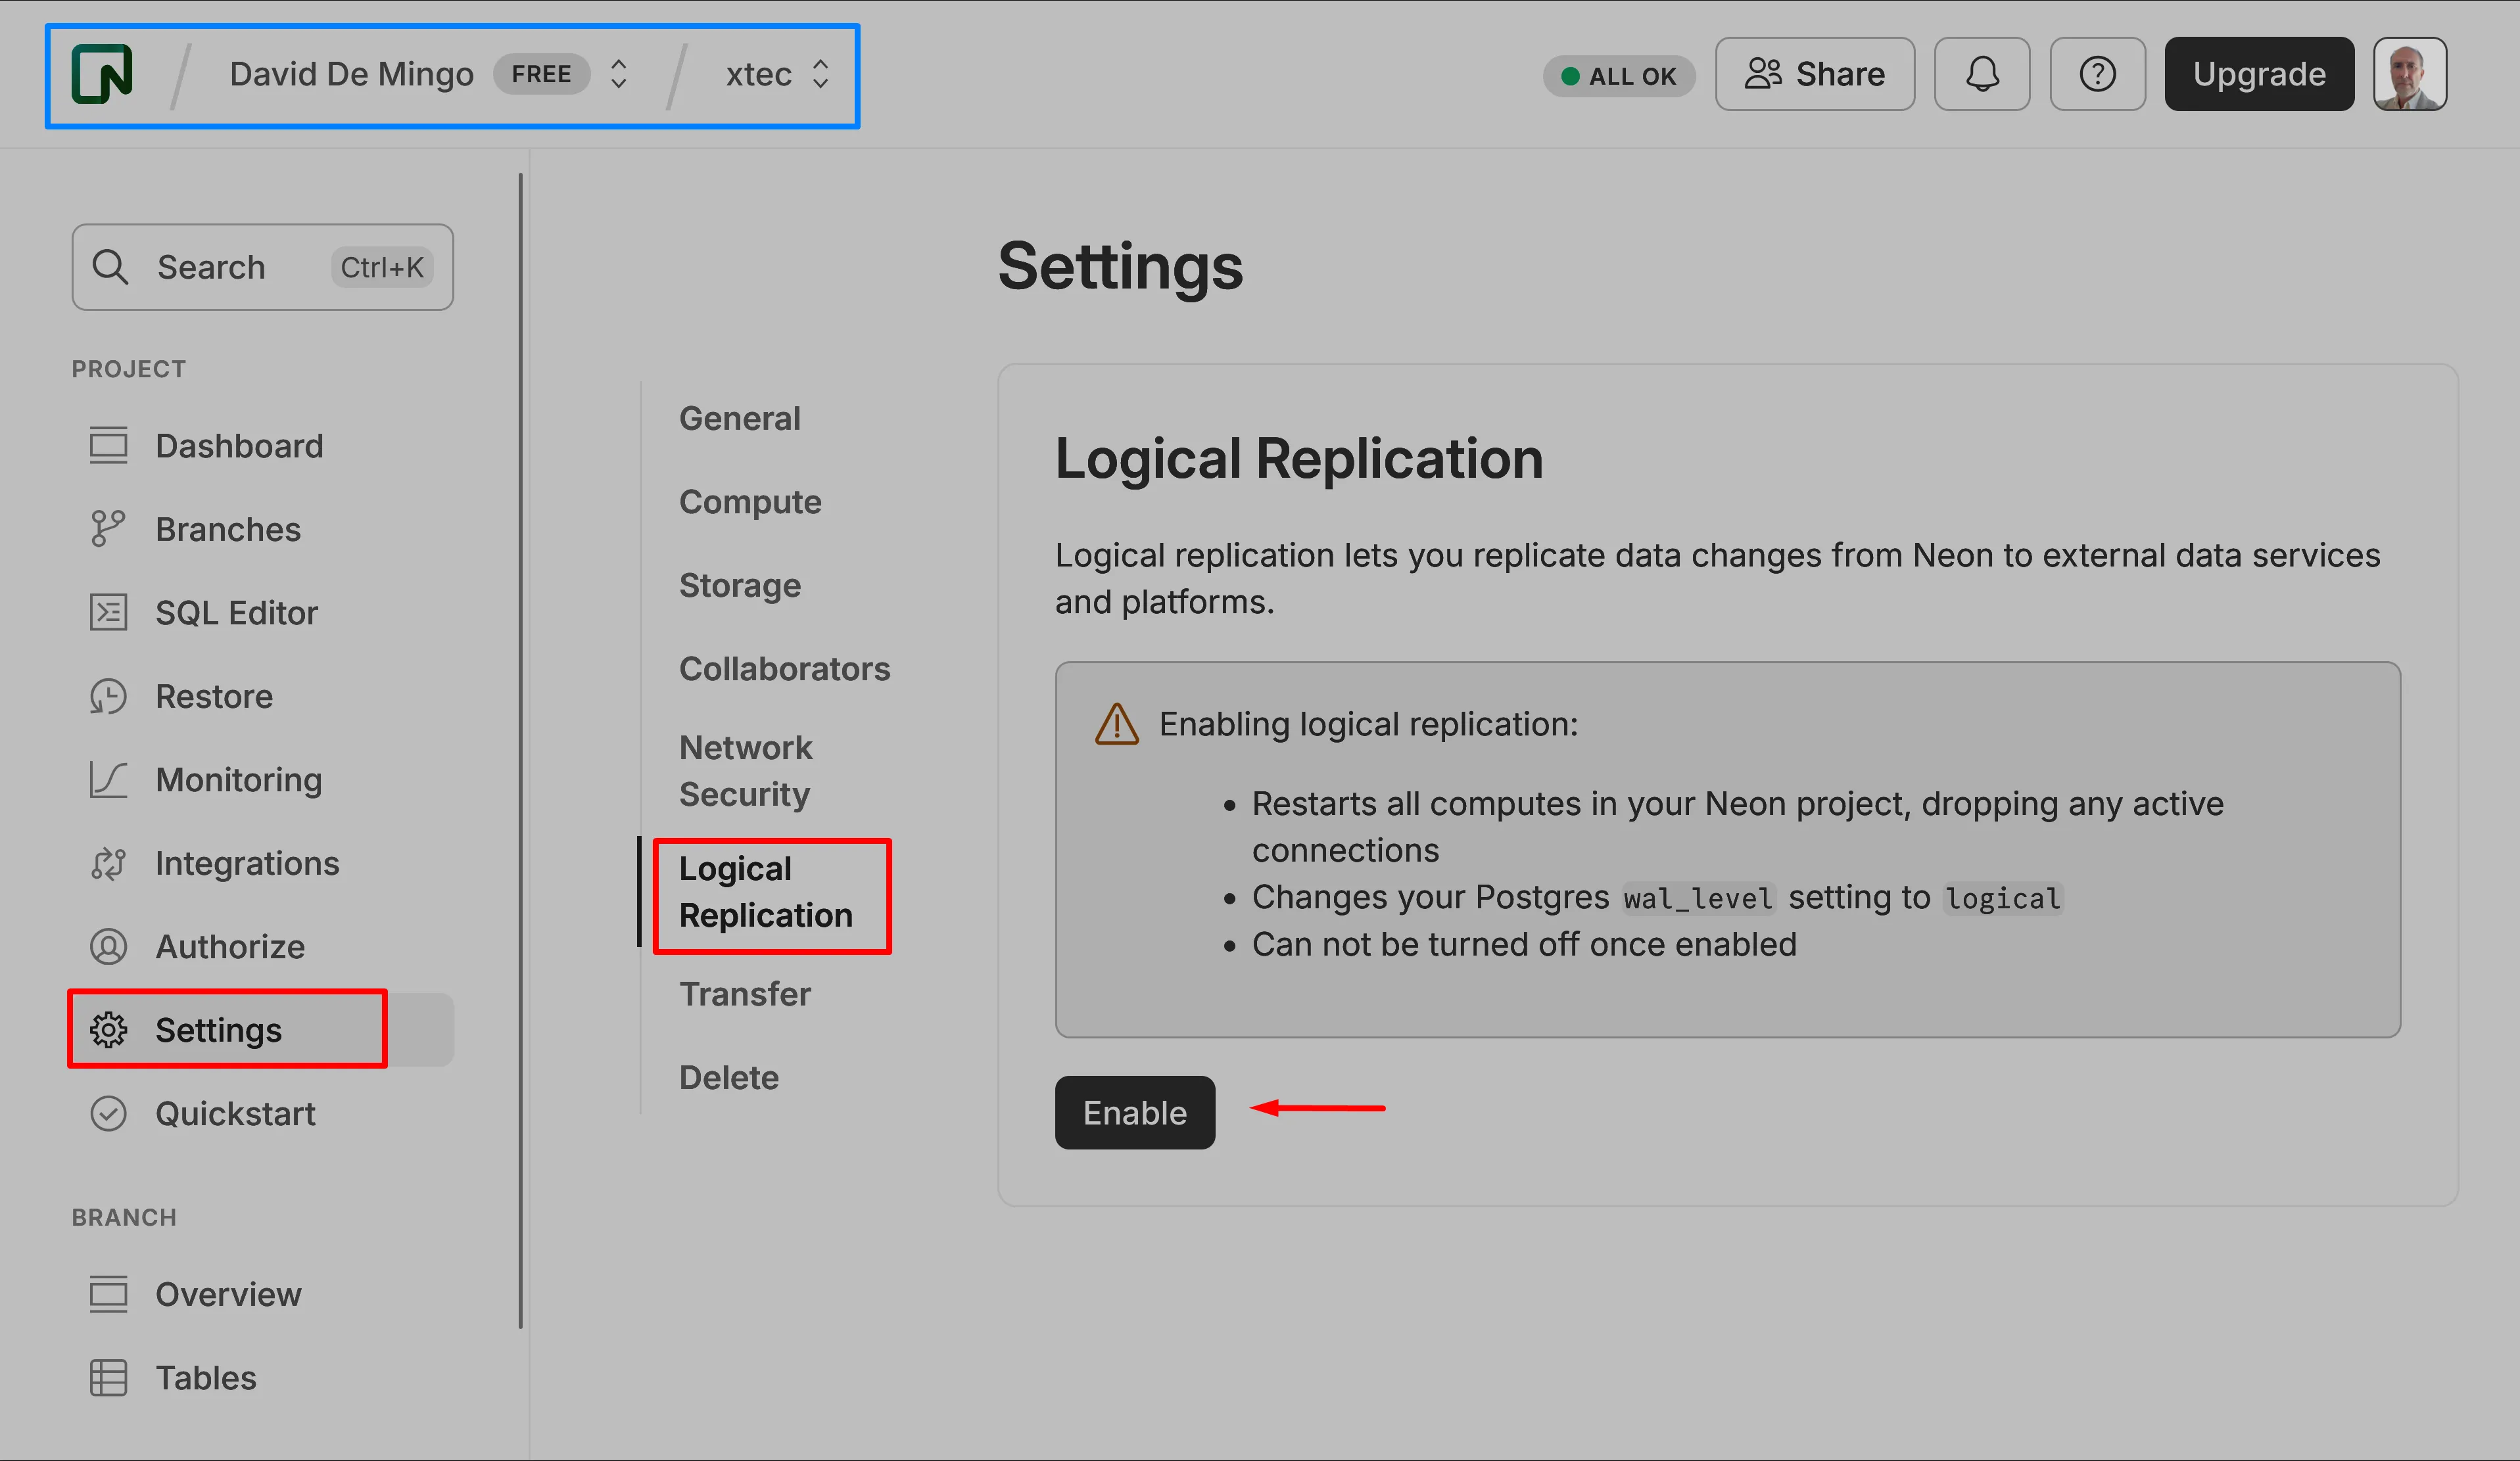Expand the David De Mingo organization selector
2520x1461 pixels.
618,74
